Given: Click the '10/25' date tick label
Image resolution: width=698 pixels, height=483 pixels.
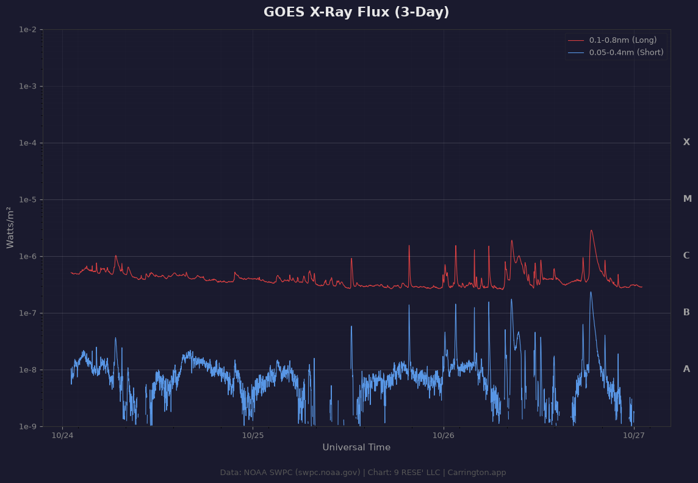Looking at the screenshot, I should [253, 435].
